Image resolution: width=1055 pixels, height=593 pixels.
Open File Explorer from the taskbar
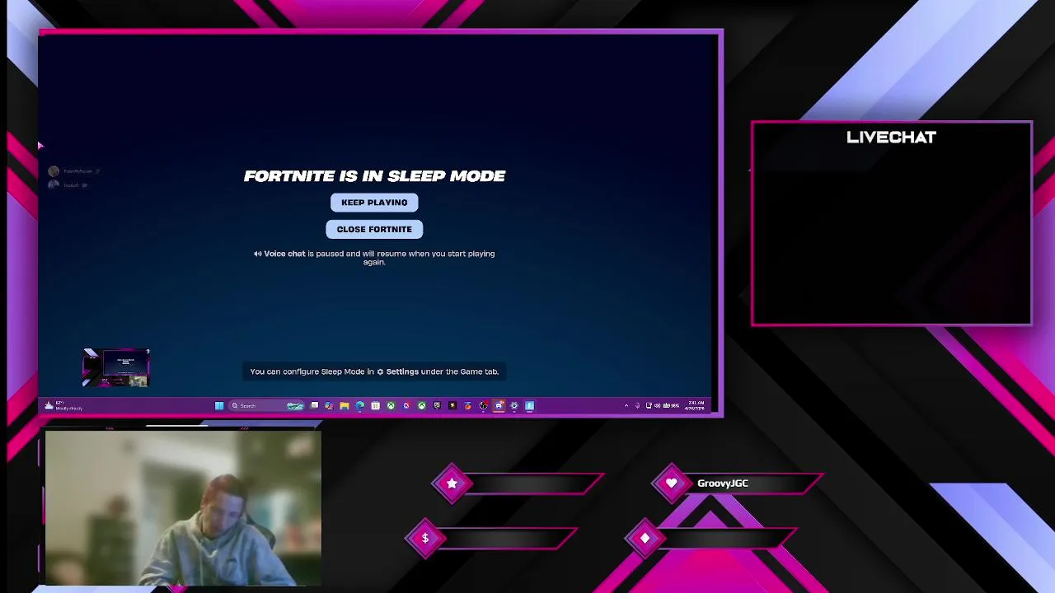pos(345,405)
